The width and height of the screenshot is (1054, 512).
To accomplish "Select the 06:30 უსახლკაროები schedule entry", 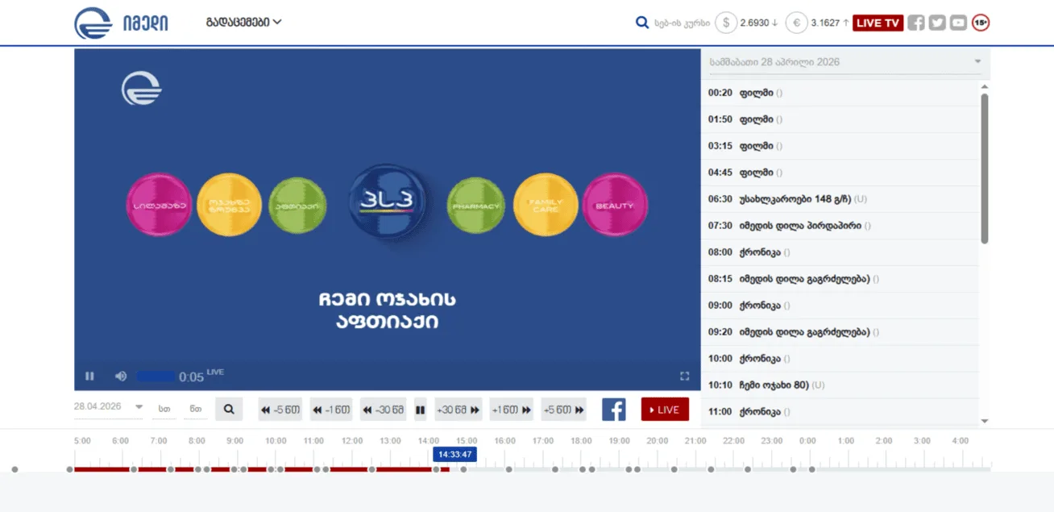I will click(840, 199).
